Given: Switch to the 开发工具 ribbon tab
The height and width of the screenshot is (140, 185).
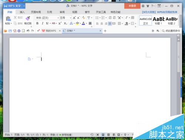Looking at the screenshot, I should [101, 12].
